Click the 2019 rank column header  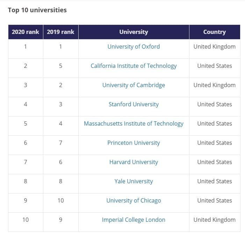click(x=60, y=32)
